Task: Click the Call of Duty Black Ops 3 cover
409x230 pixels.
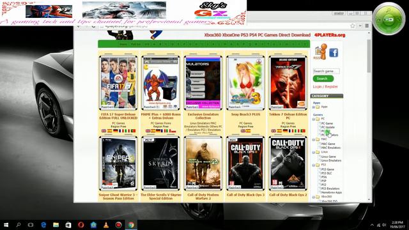Action: click(x=245, y=164)
